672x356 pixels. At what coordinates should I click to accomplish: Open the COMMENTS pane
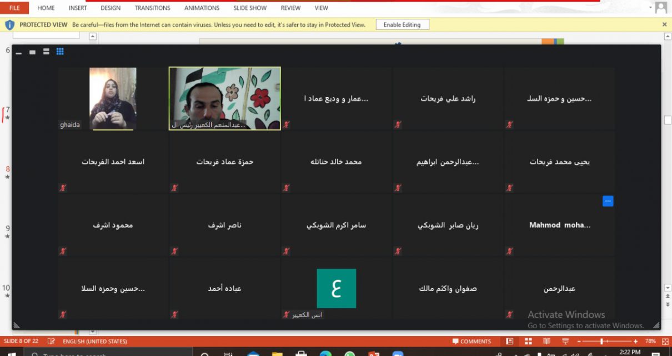click(472, 342)
